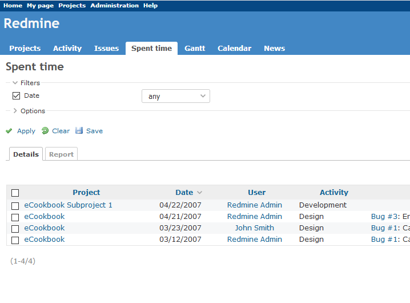Open eCookbook link in the 03/23/2007 row

click(45, 228)
